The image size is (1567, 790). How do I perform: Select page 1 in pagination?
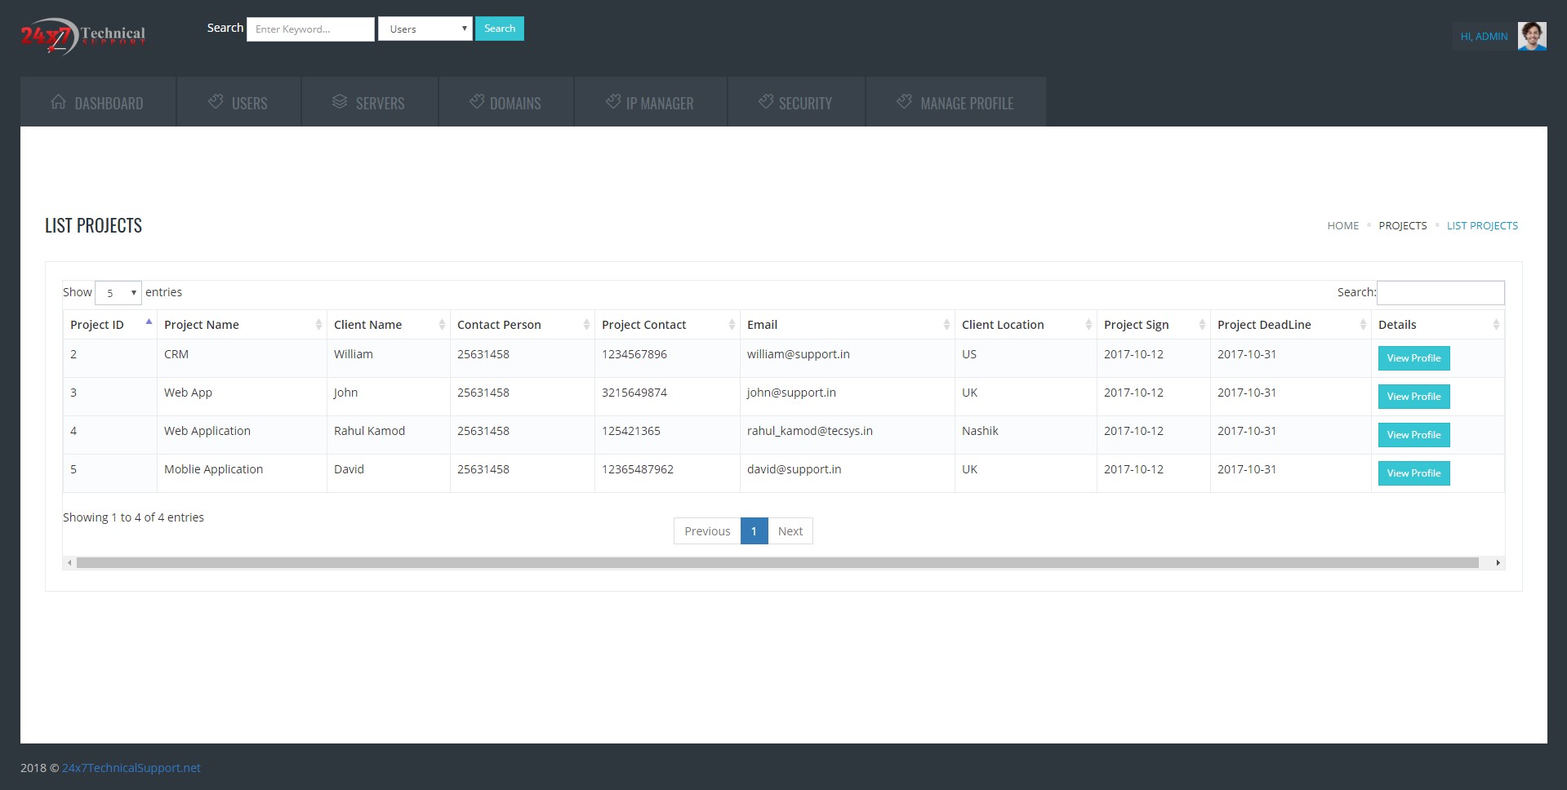754,531
